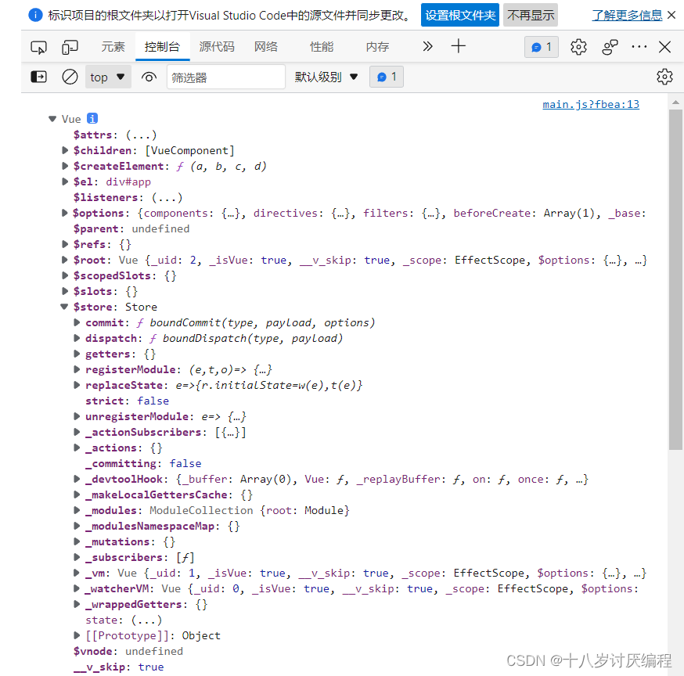Open the three-dot customize menu
Screen dimensions: 684x676
(x=639, y=46)
